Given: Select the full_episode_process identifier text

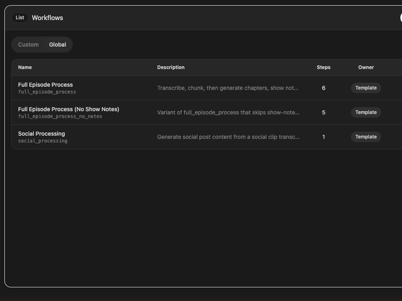Looking at the screenshot, I should coord(47,92).
